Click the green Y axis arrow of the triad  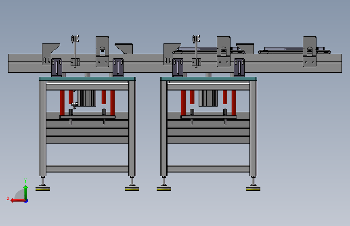26,192
